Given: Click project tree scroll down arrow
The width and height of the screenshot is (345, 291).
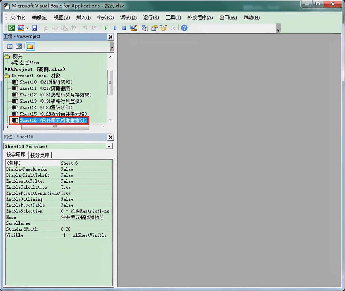Looking at the screenshot, I should (x=110, y=120).
